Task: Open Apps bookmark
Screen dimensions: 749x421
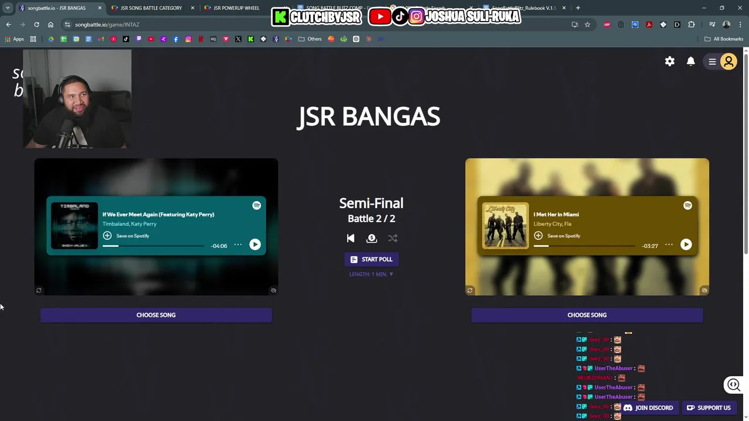Action: coord(14,39)
